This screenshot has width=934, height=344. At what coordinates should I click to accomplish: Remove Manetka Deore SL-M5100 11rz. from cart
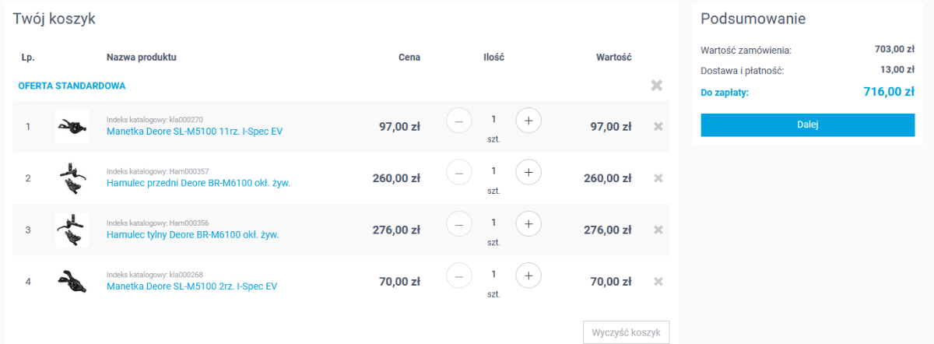[658, 127]
